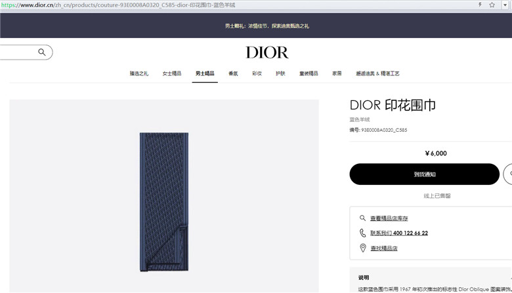512x293 pixels.
Task: Click the DIOR logo
Action: 267,52
